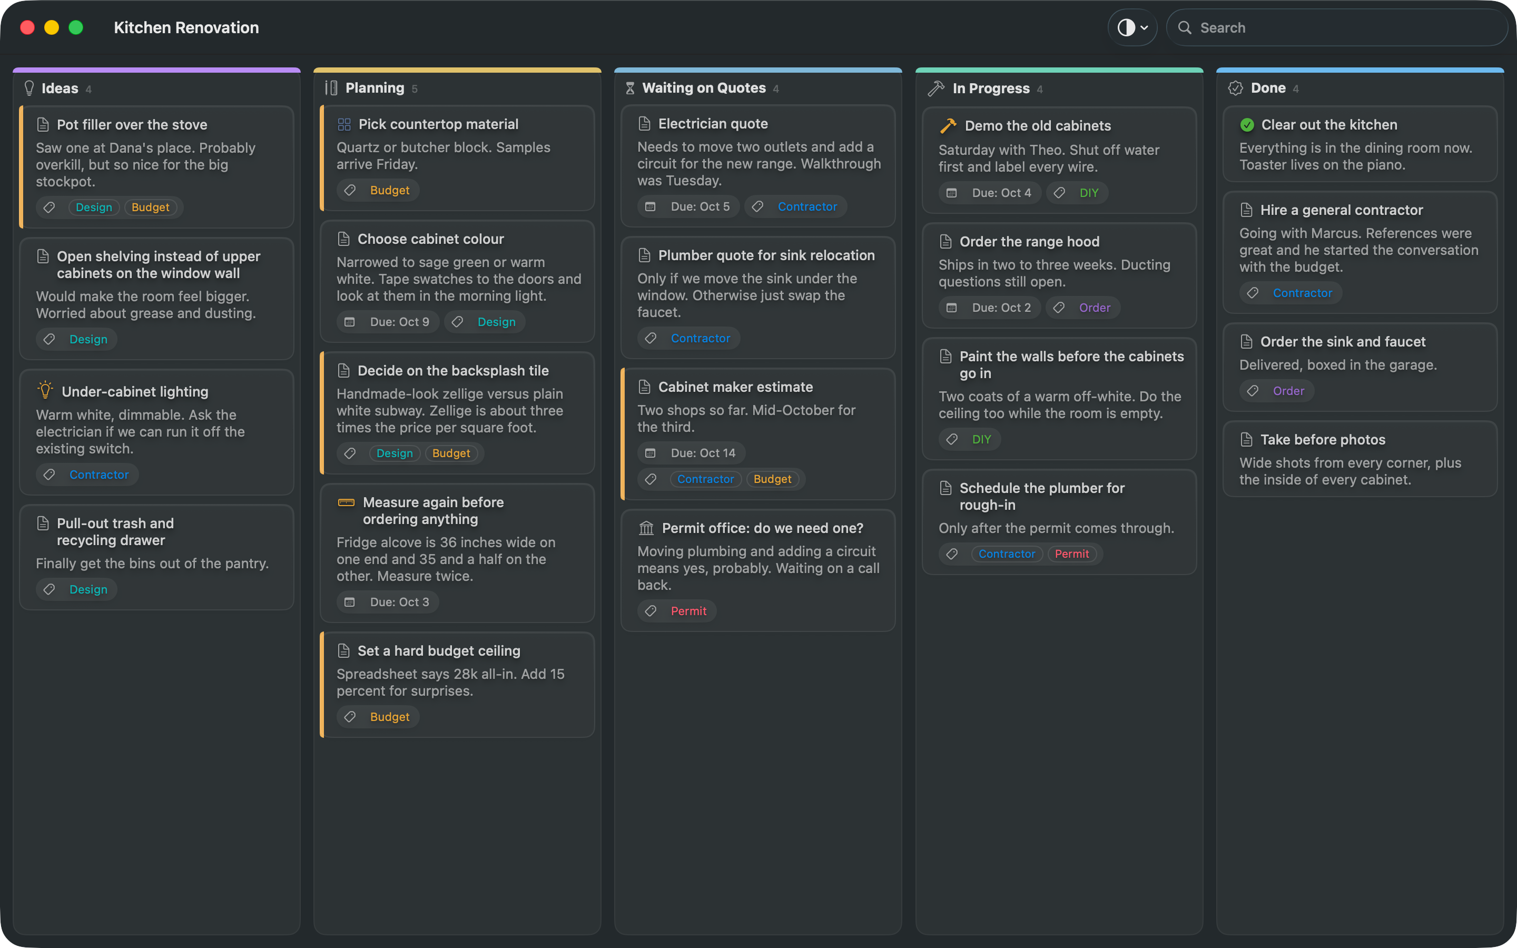
Task: Click the ruler icon beside Planning header
Action: 331,88
